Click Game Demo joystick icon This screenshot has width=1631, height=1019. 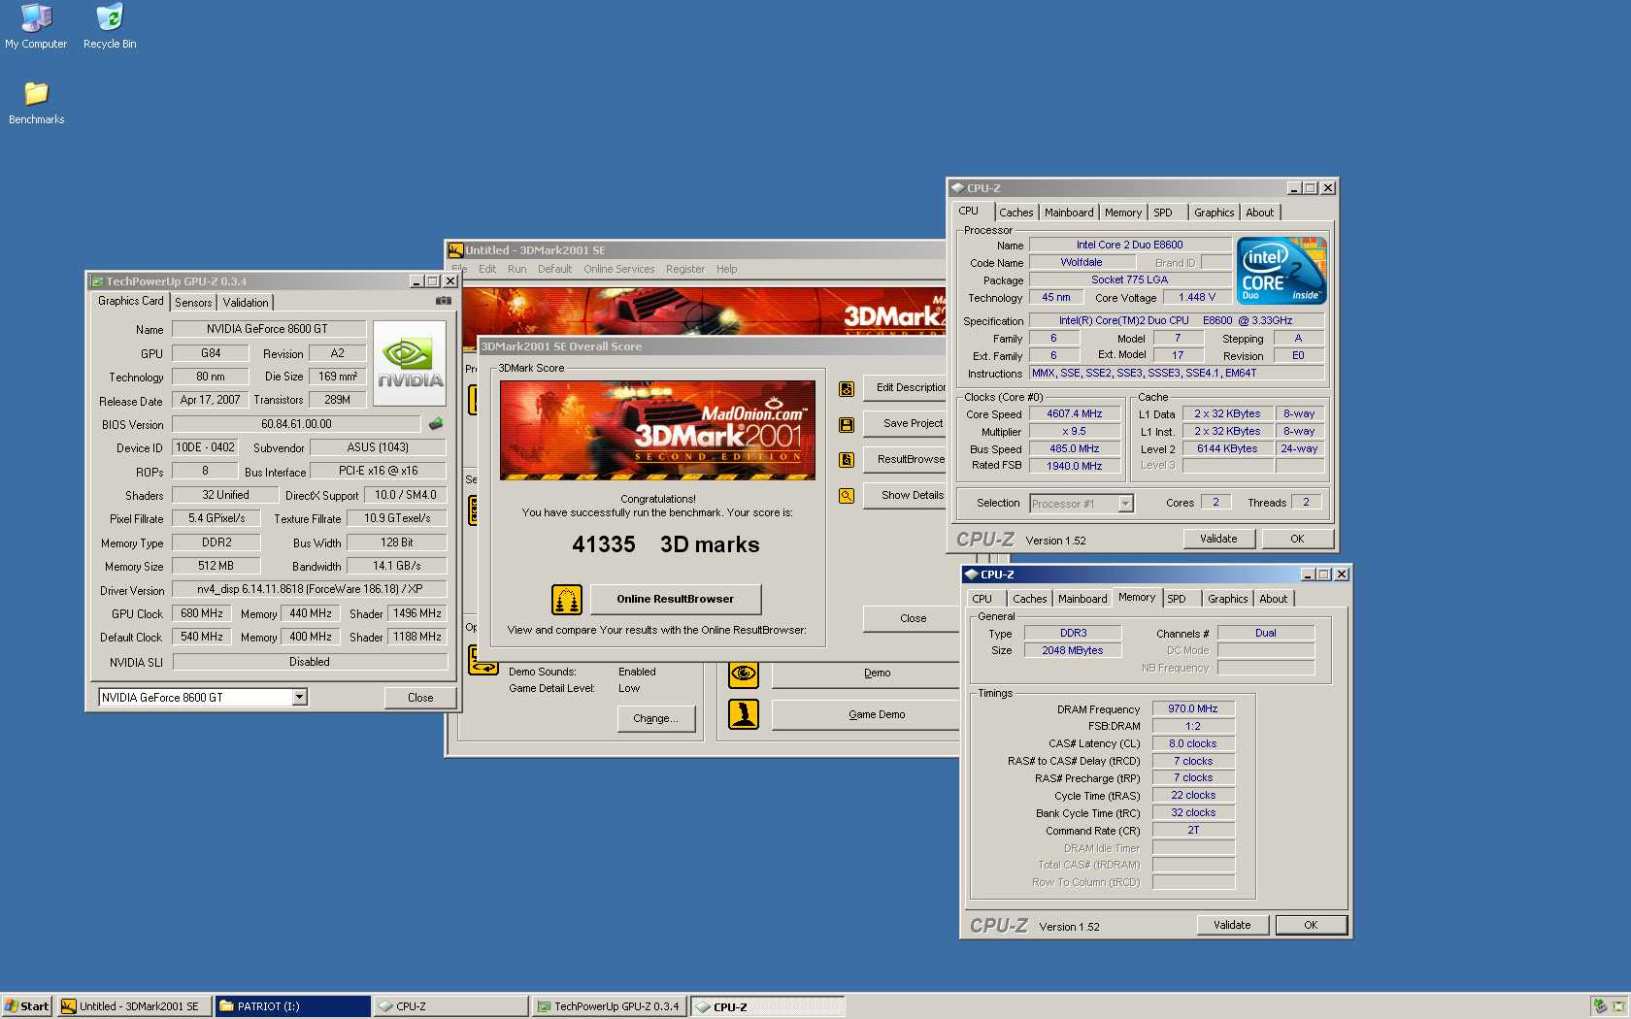pyautogui.click(x=744, y=714)
